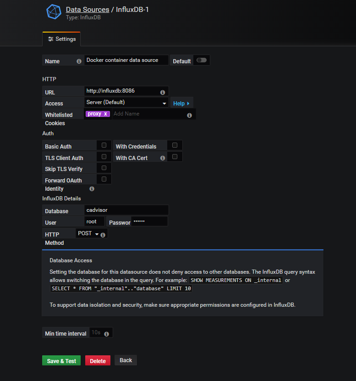Click the Forward OAuth Identity info icon
Viewport: 356px width, 381px height.
pyautogui.click(x=92, y=189)
